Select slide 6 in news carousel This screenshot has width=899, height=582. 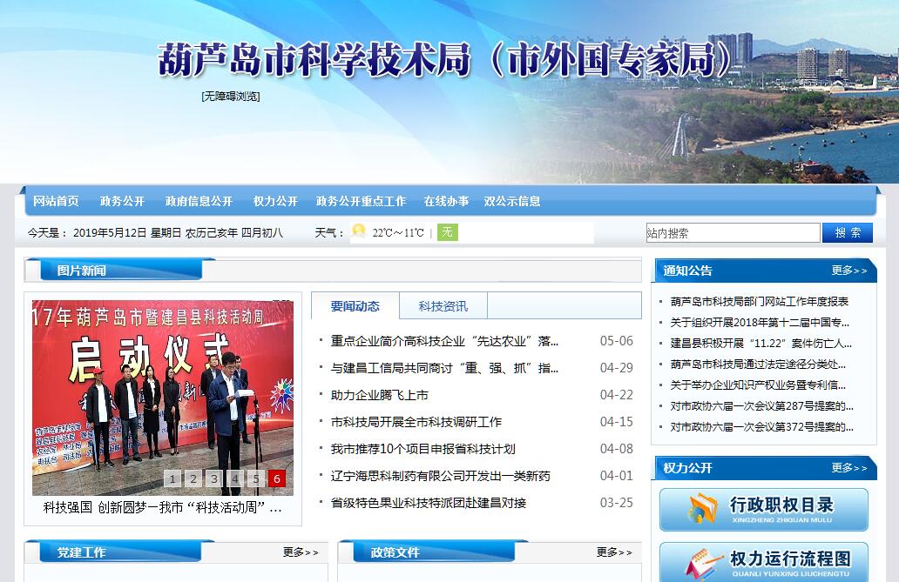pyautogui.click(x=276, y=478)
